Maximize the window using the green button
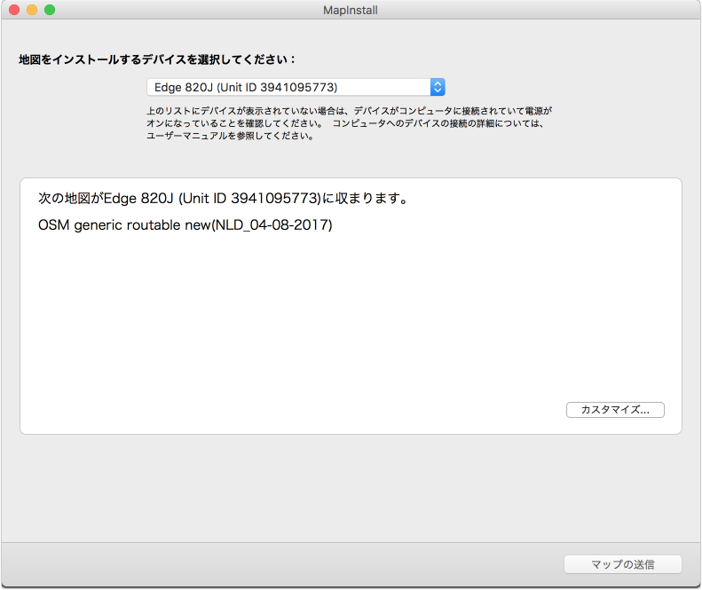 click(50, 10)
